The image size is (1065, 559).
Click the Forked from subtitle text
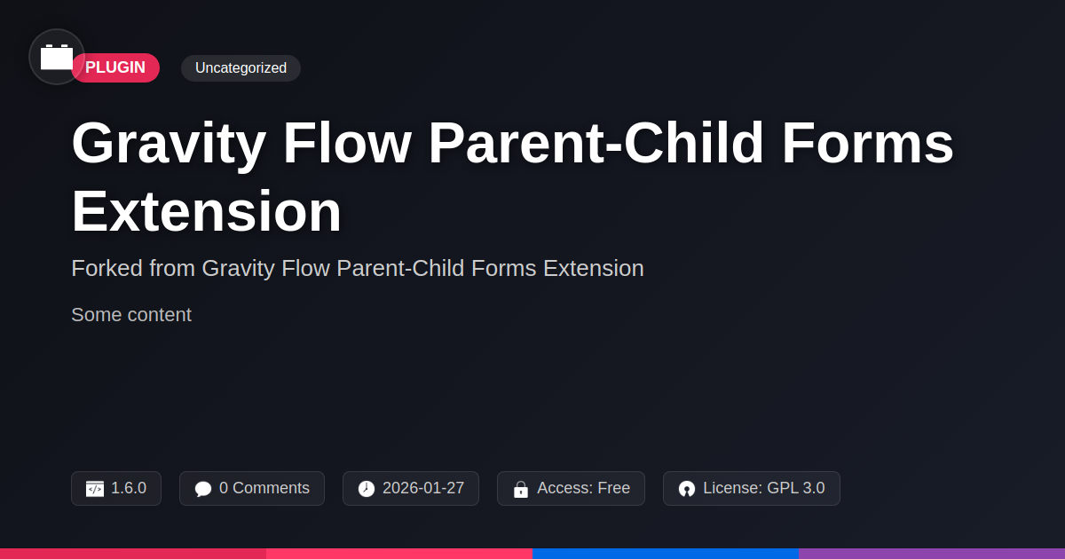coord(357,268)
